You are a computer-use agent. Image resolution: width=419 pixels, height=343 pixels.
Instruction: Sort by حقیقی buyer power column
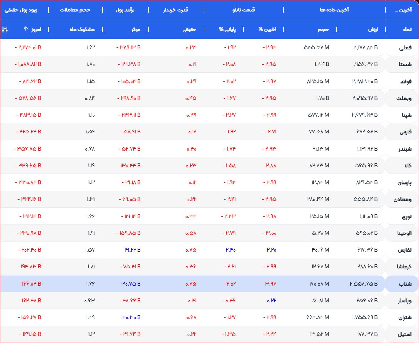coord(189,29)
